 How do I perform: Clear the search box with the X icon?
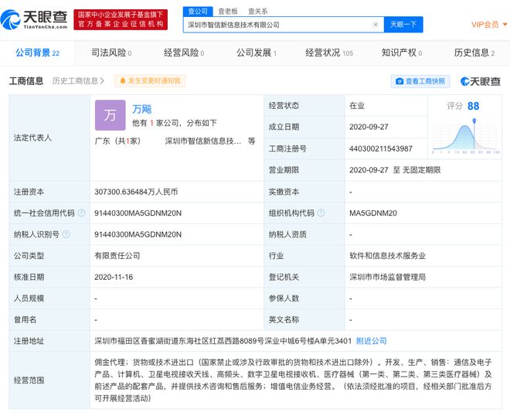[x=376, y=25]
